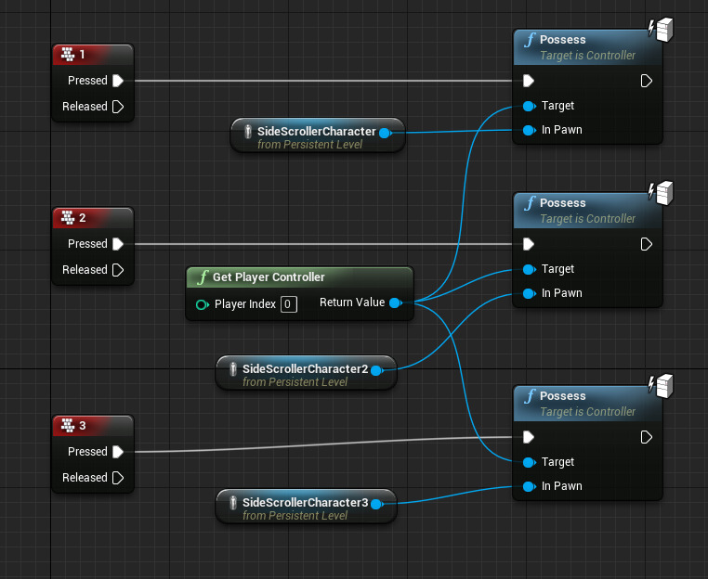Image resolution: width=708 pixels, height=579 pixels.
Task: Click the Player Index value field
Action: click(x=289, y=304)
